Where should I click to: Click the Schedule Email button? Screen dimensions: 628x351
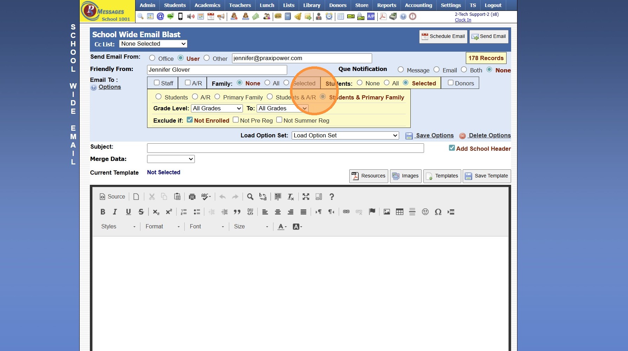pyautogui.click(x=443, y=37)
